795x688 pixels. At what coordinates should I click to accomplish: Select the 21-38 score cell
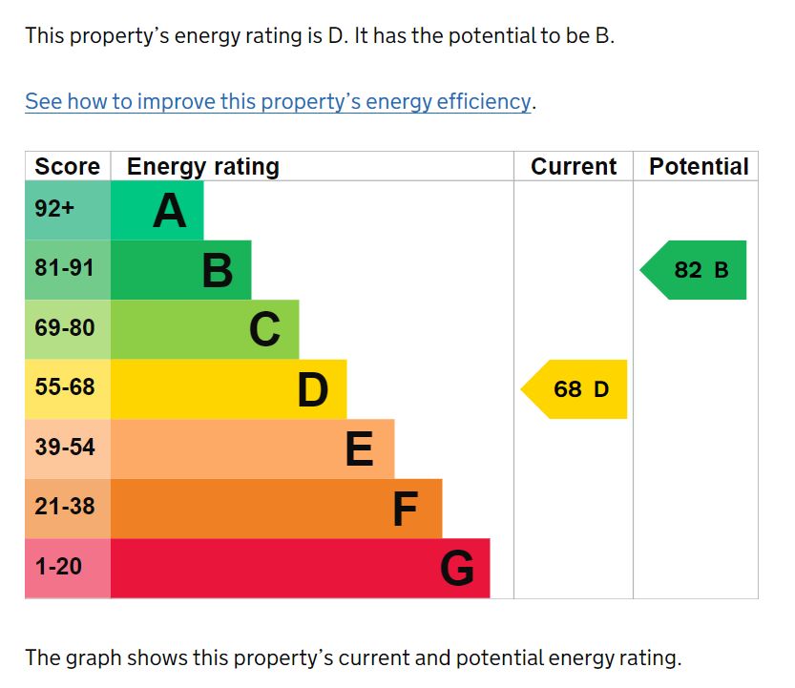tap(68, 508)
